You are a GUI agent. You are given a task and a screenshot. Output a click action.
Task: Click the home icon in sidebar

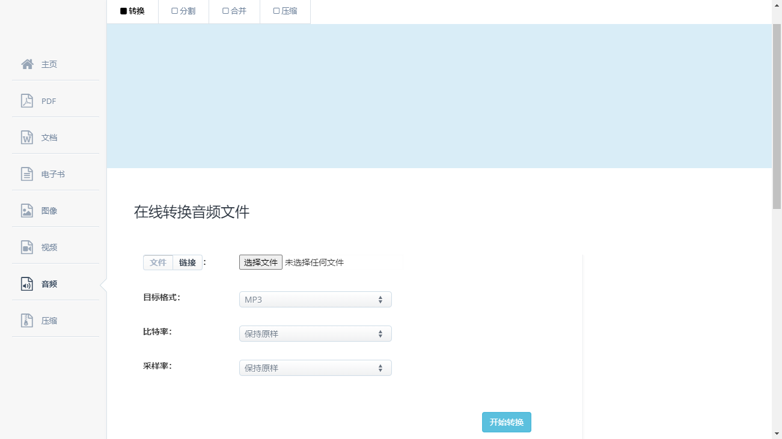[x=27, y=64]
